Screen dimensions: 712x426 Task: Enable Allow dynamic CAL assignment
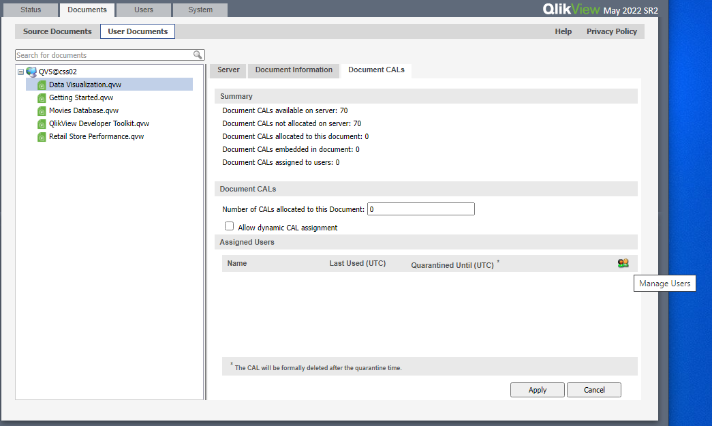230,226
